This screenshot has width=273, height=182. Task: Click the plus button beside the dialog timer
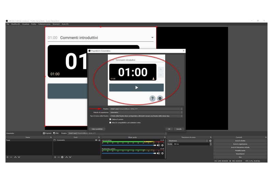[x=161, y=70]
